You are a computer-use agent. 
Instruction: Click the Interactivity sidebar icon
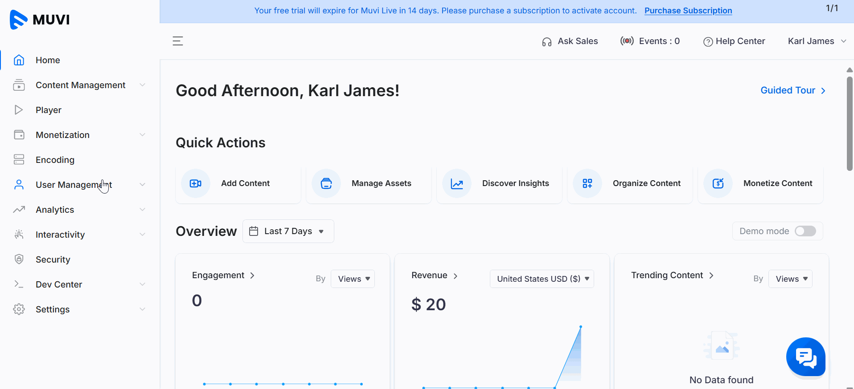point(19,235)
